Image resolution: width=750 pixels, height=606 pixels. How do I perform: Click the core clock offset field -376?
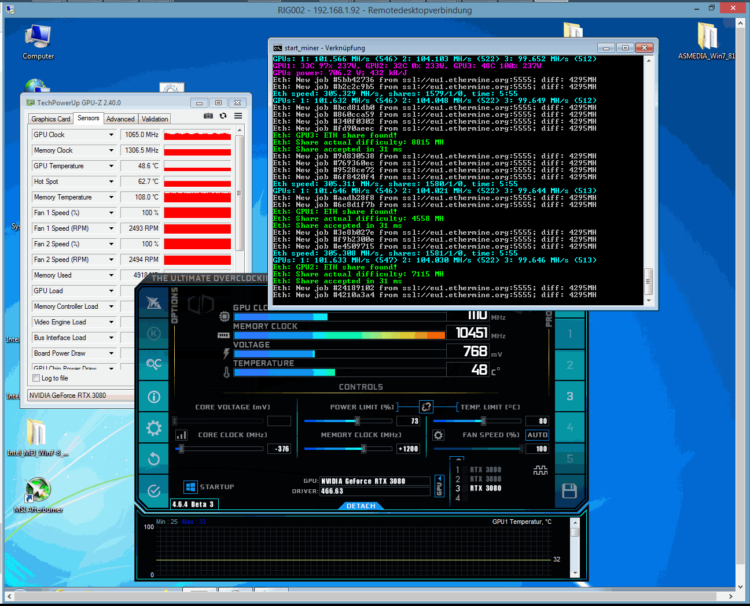[280, 449]
